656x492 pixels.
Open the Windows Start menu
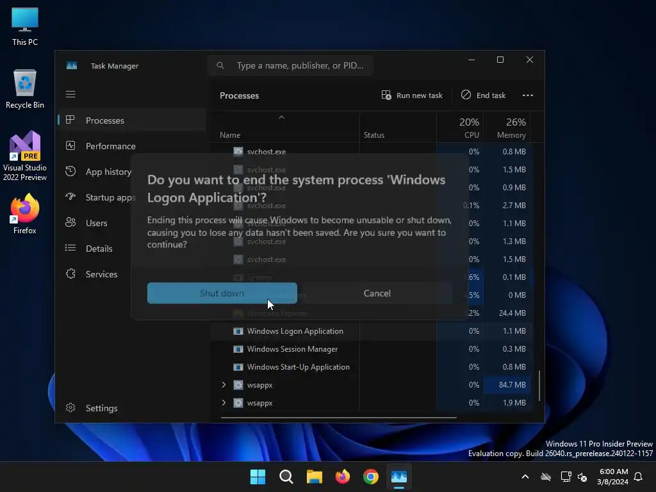(x=258, y=477)
